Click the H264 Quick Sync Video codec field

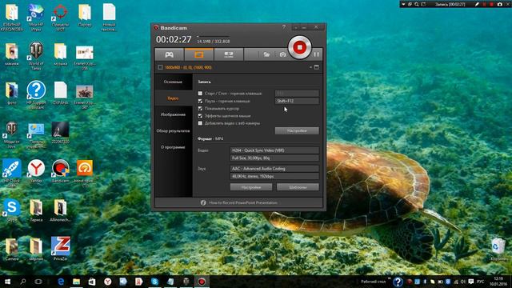274,150
